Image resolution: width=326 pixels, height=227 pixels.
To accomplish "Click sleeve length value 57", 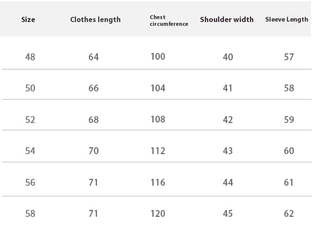I will (289, 57).
